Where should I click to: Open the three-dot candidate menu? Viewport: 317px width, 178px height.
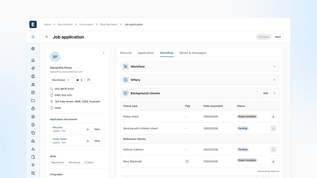coord(103,53)
